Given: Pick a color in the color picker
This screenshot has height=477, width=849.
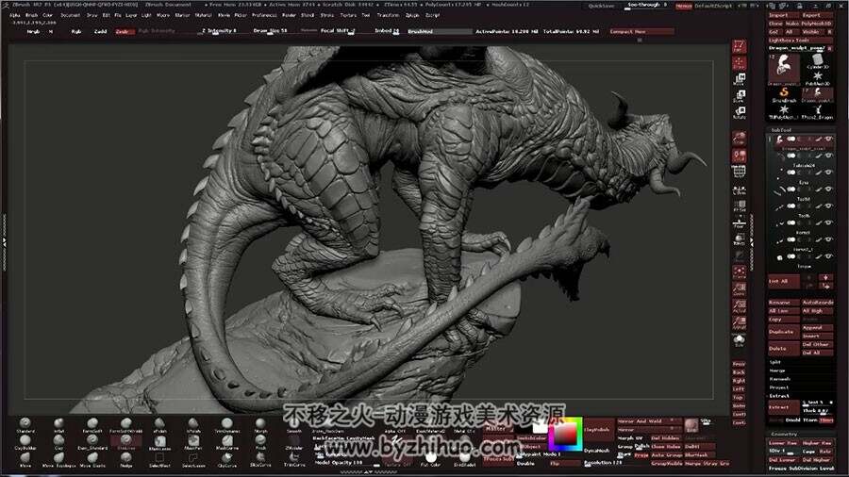Looking at the screenshot, I should tap(565, 434).
